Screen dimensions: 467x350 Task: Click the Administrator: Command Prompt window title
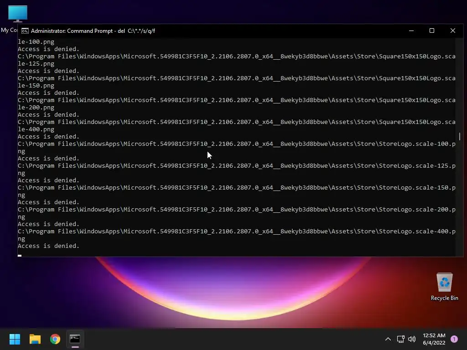click(x=93, y=31)
